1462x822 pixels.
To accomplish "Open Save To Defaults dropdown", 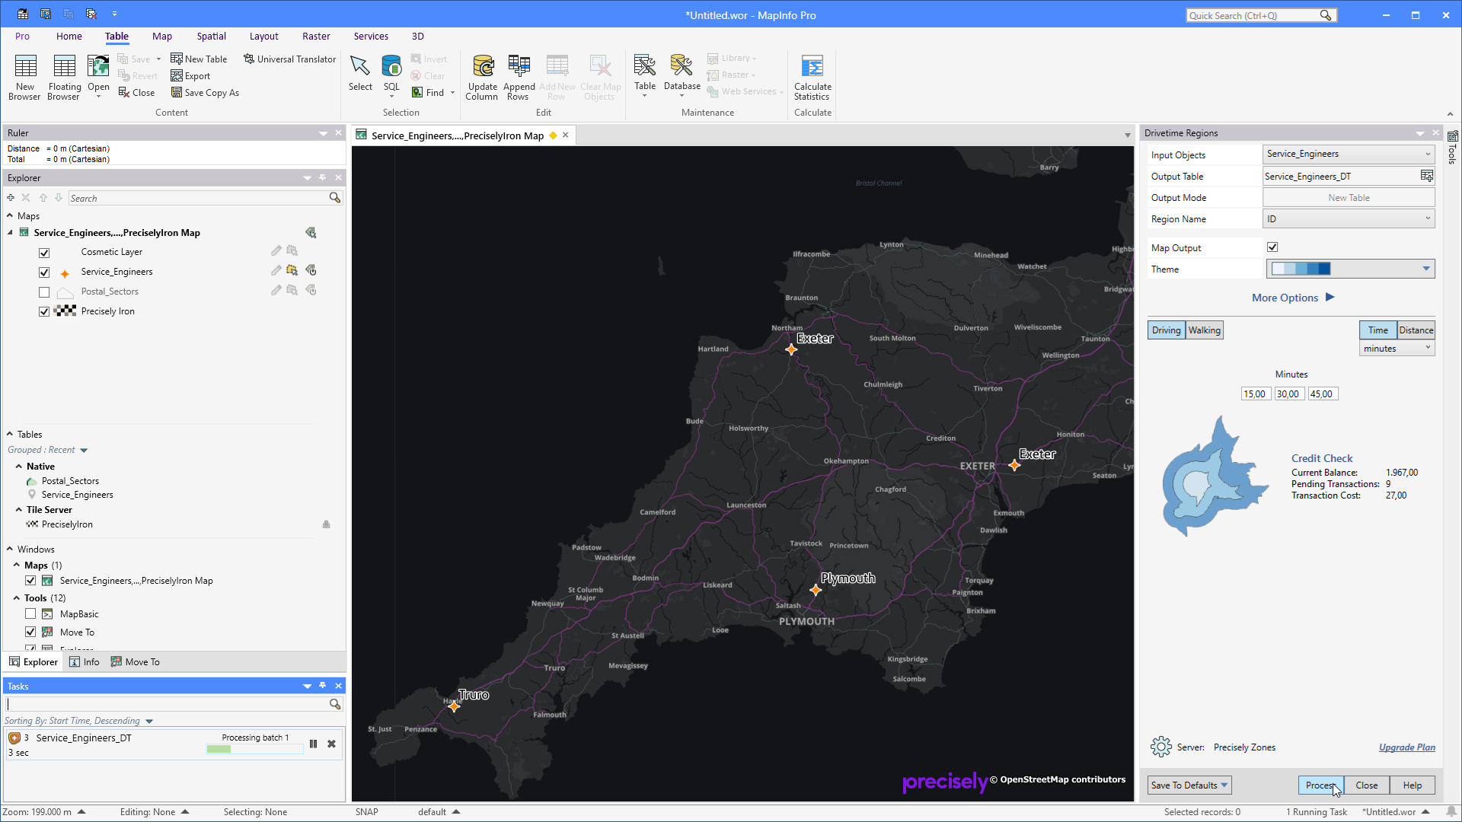I will point(1189,785).
